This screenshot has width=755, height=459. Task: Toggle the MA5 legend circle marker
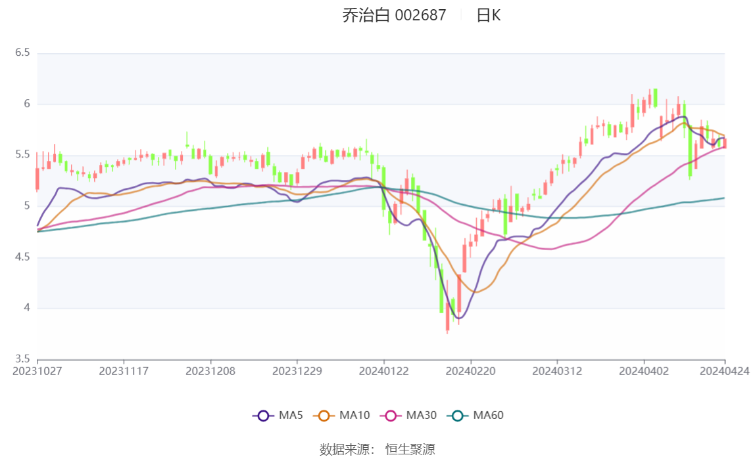click(x=264, y=416)
